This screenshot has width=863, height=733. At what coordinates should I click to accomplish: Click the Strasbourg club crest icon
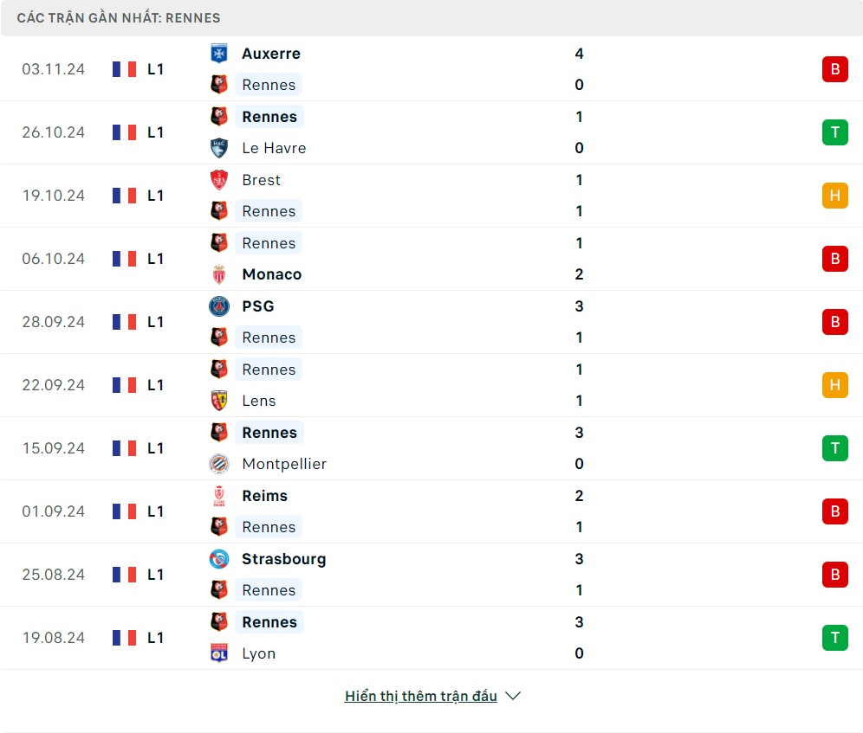click(219, 559)
